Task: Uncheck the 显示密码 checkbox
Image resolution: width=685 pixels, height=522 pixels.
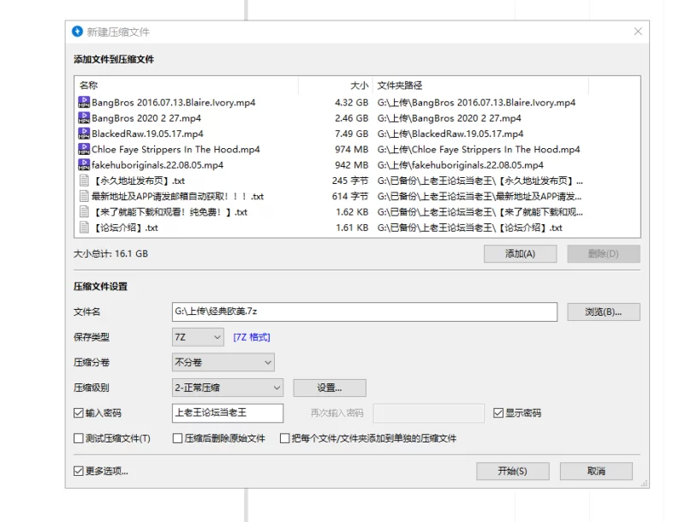Action: tap(498, 412)
